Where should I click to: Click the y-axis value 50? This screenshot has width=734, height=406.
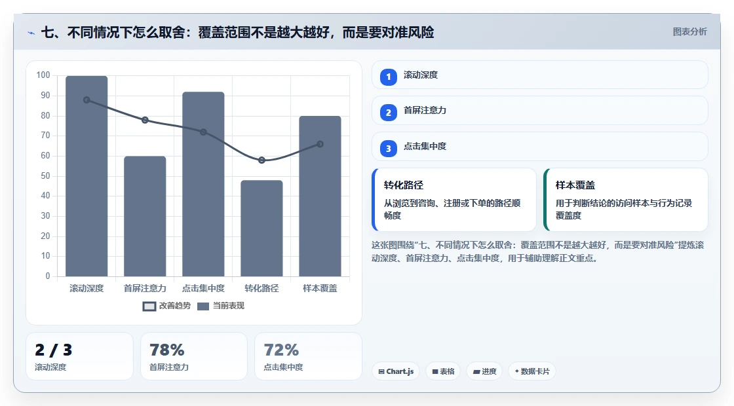[x=45, y=176]
